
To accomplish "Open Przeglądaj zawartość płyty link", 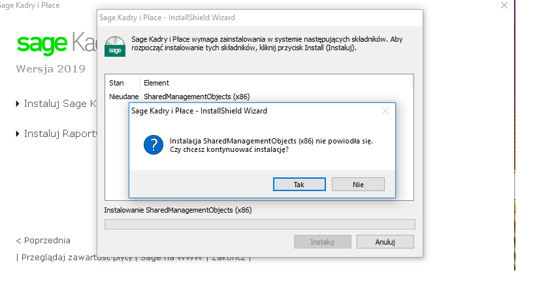I will [x=76, y=258].
